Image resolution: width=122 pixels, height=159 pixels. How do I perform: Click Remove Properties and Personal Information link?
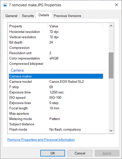(x=41, y=140)
